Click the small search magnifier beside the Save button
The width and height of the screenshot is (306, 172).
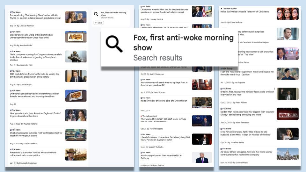click(96, 14)
